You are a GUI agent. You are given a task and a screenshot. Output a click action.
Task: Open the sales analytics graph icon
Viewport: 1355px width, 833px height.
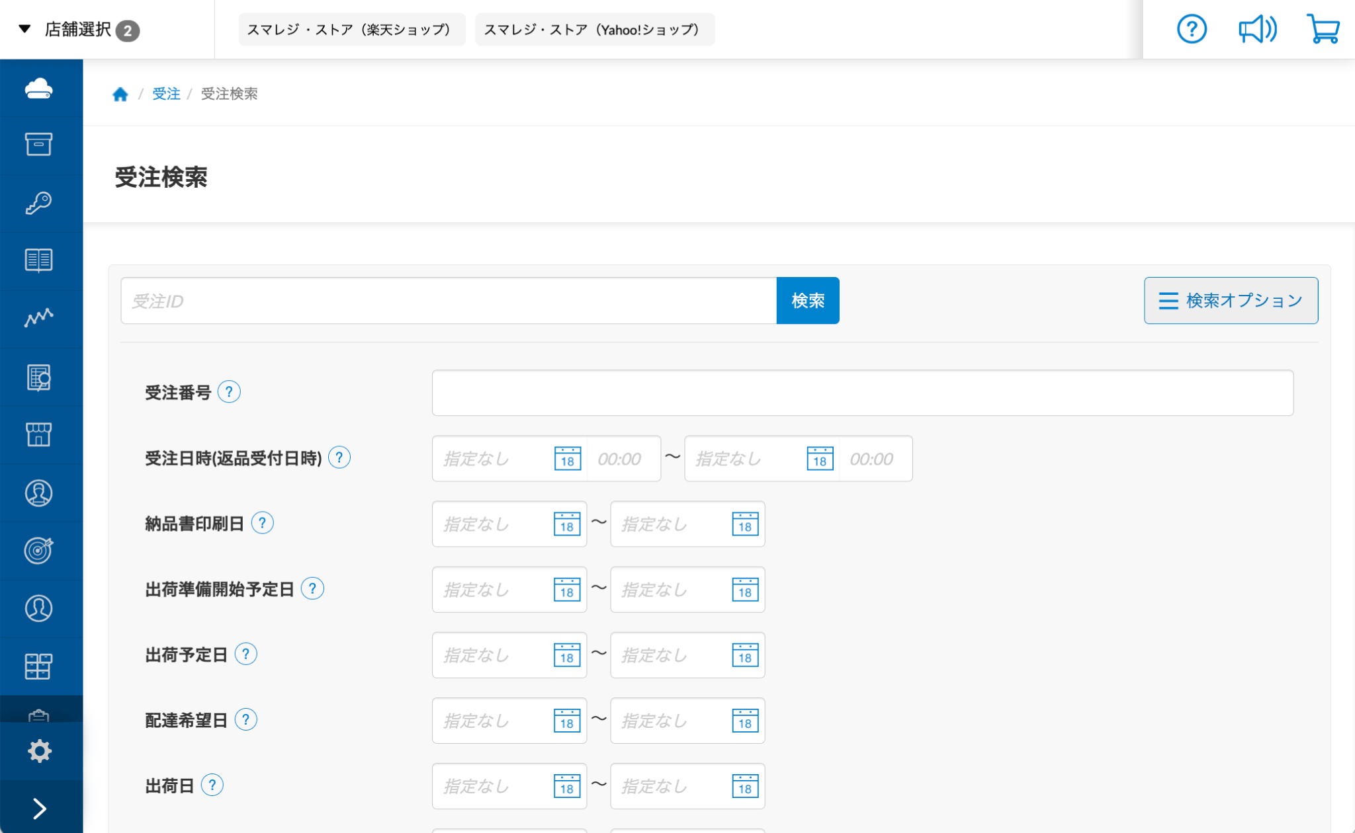40,317
